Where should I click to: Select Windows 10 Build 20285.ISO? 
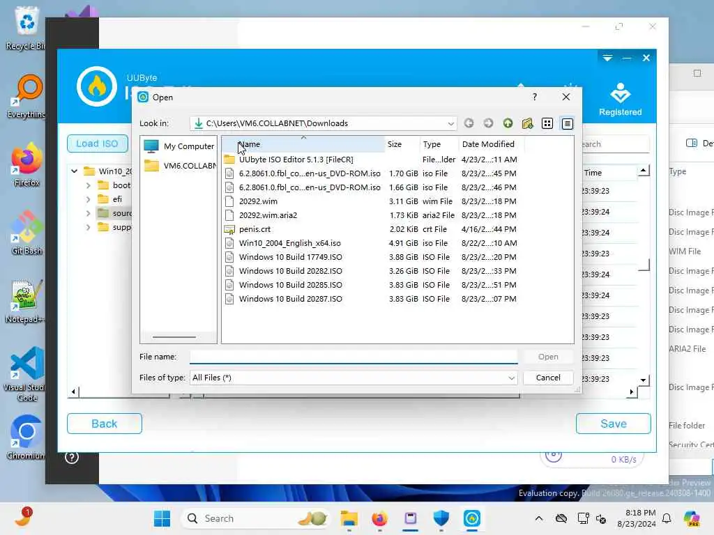(x=291, y=285)
